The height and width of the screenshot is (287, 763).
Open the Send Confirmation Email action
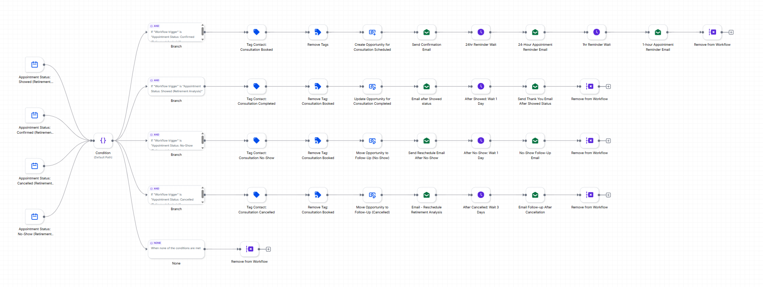(427, 32)
